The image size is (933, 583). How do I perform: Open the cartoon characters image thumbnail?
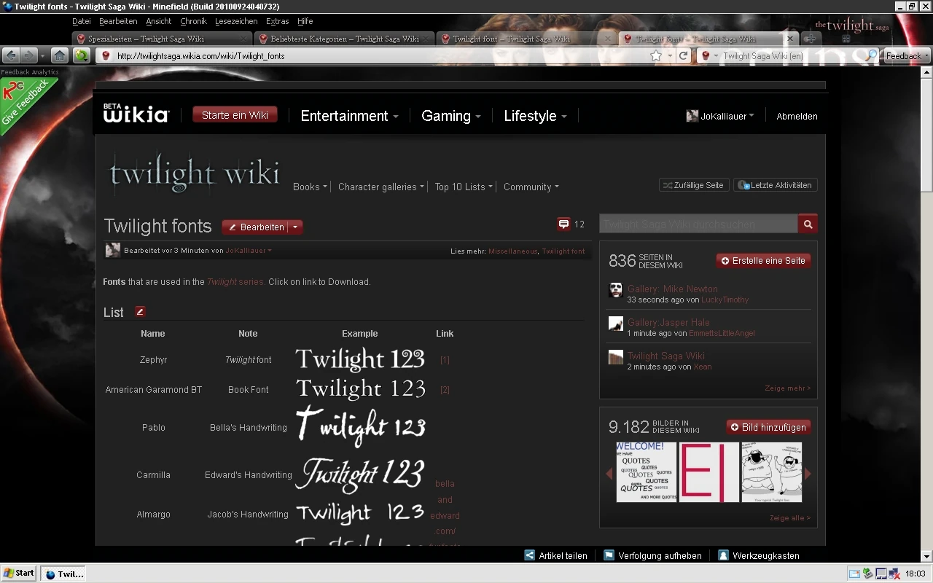[772, 472]
